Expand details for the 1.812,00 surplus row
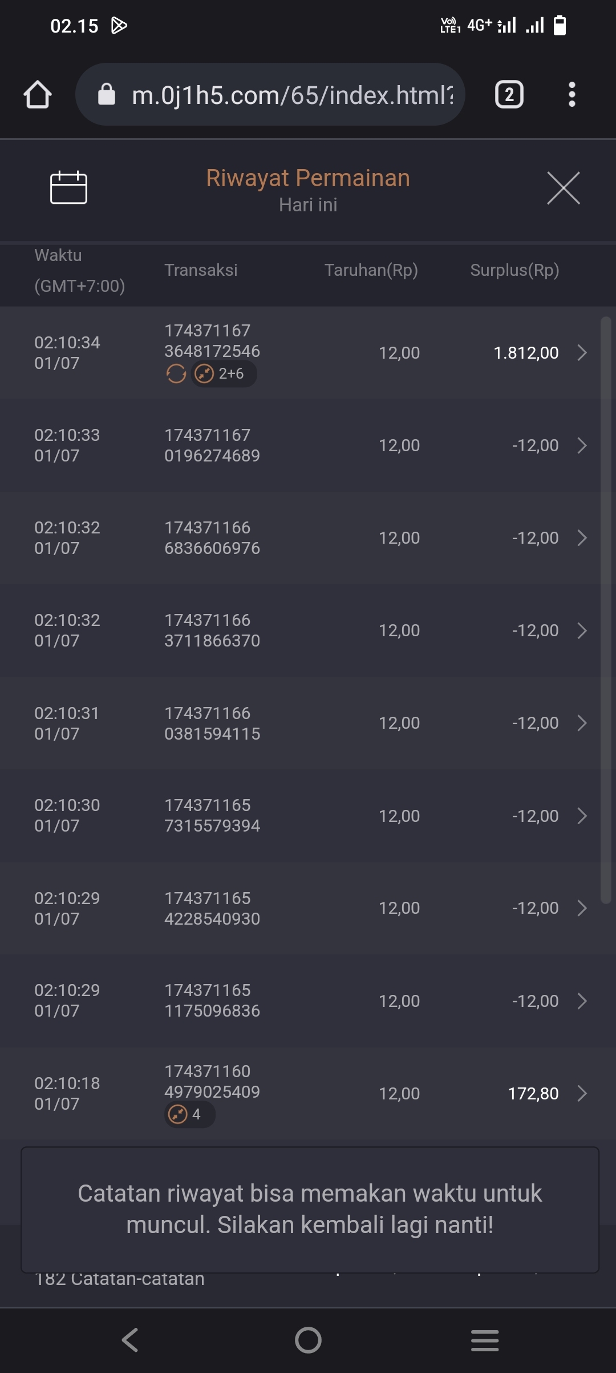Image resolution: width=616 pixels, height=1373 pixels. coord(582,353)
